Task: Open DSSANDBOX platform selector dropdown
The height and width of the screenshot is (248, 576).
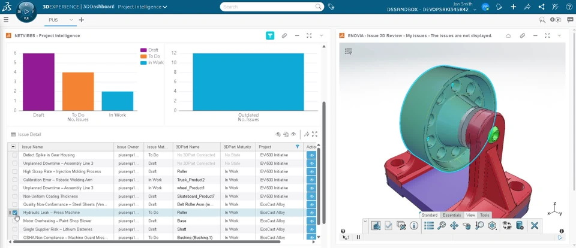Action: coord(475,10)
